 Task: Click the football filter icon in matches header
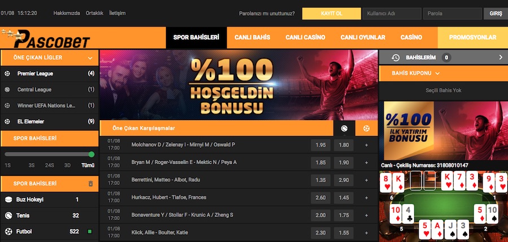[x=366, y=129]
